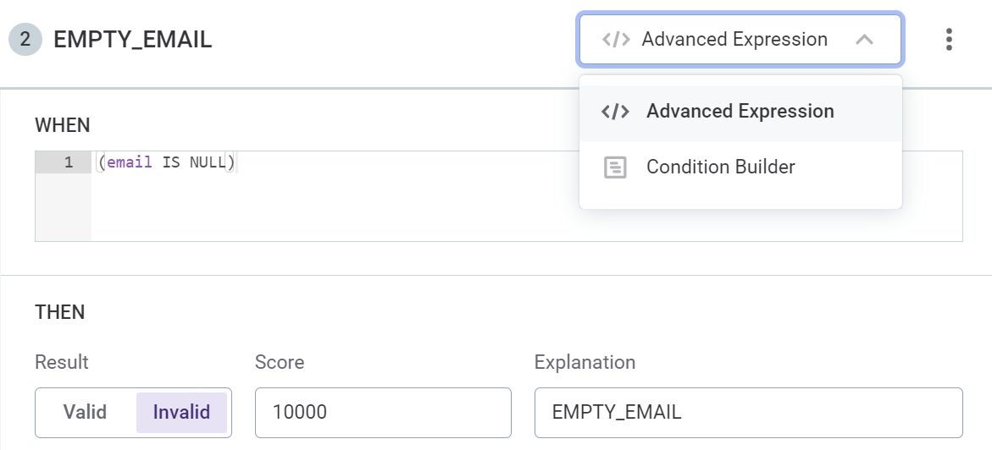Click the code icon beside Advanced Expression option
Viewport: 992px width, 450px height.
[615, 112]
